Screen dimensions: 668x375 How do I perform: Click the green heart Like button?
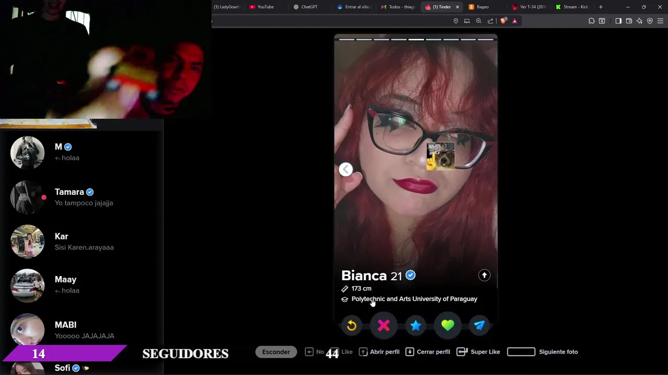pos(448,326)
